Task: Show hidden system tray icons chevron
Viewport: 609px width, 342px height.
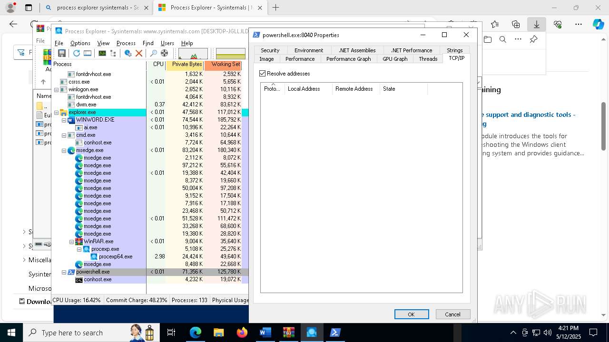Action: [513, 332]
